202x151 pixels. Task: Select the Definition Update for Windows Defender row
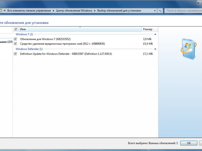[85, 54]
